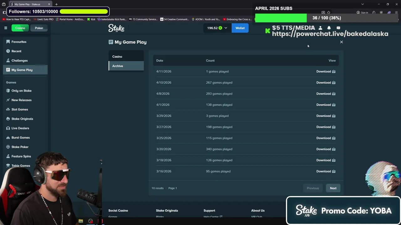This screenshot has width=401, height=225.
Task: Open the notifications bell
Action: pyautogui.click(x=329, y=28)
